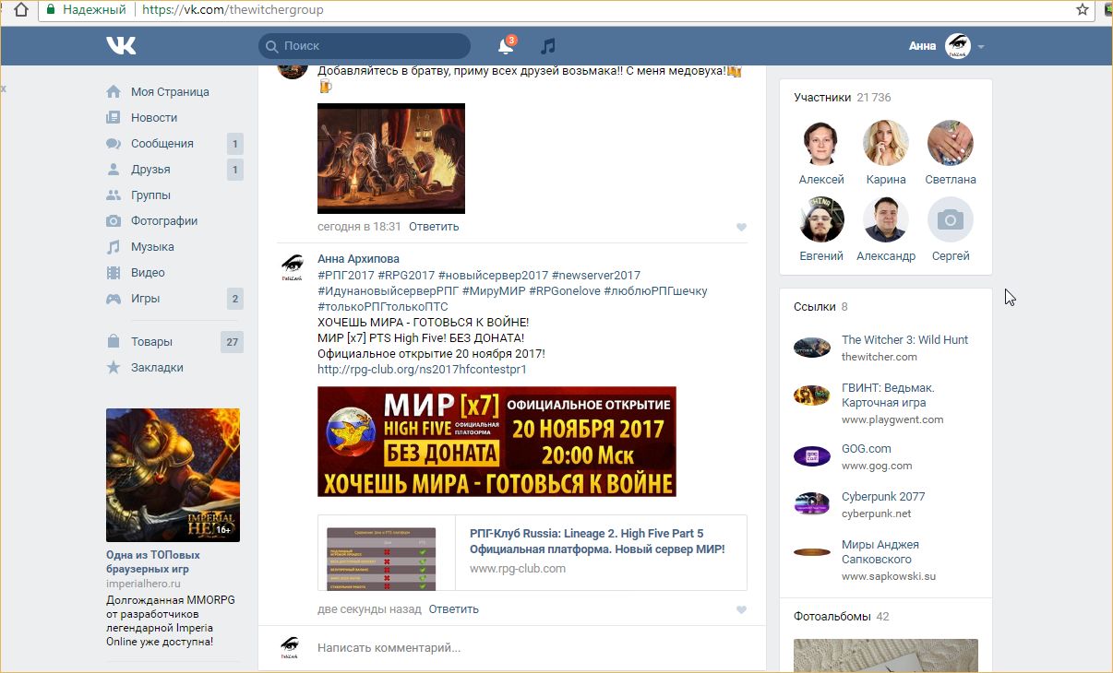This screenshot has width=1113, height=673.
Task: Open Музыка in sidebar menu
Action: (x=152, y=246)
